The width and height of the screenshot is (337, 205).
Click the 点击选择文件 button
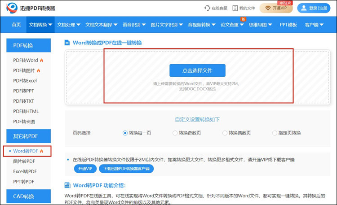pos(197,70)
